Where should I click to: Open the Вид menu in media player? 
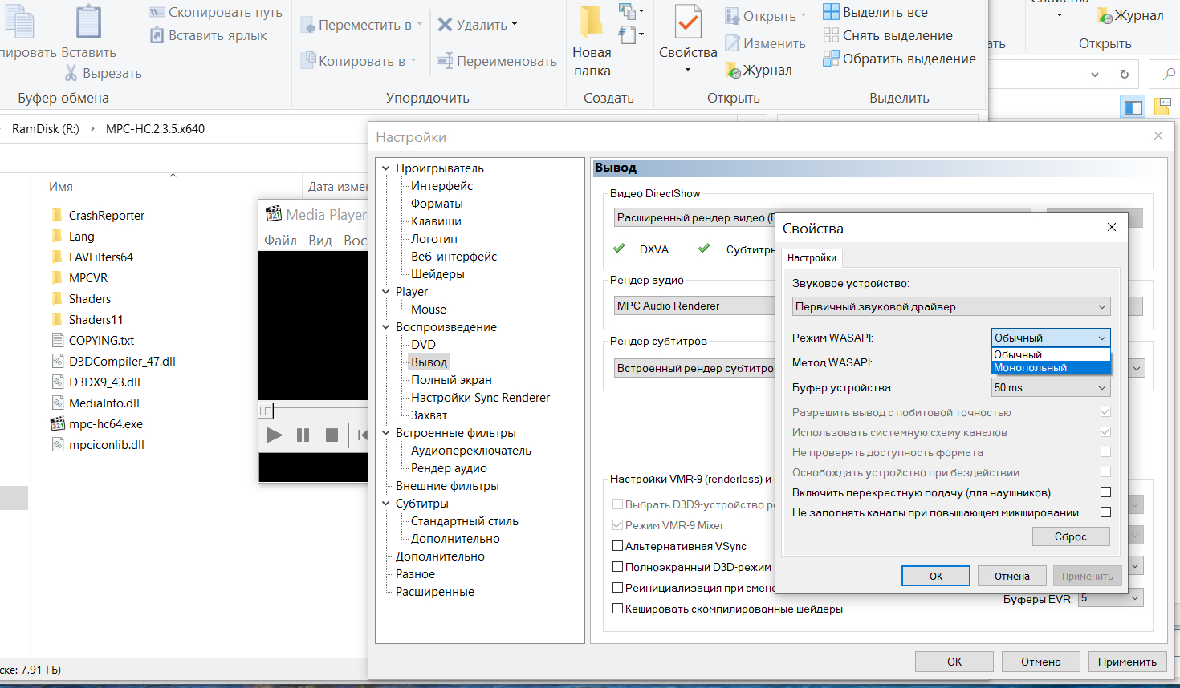[x=320, y=241]
